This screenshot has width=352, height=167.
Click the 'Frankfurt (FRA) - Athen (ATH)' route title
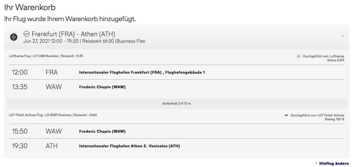[x=73, y=34]
